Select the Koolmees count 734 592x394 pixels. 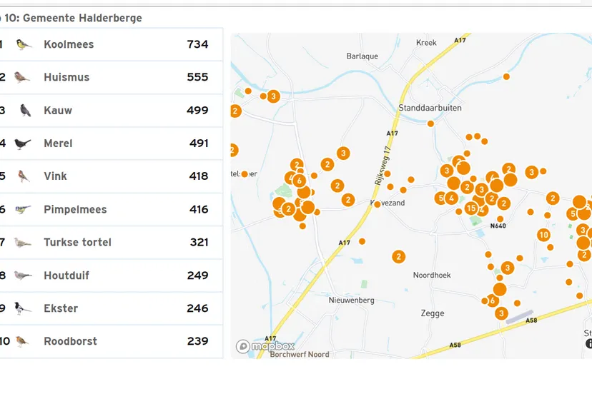[x=197, y=44]
